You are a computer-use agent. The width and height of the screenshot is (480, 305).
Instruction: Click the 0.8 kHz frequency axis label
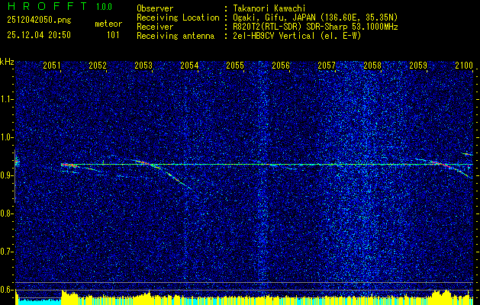pyautogui.click(x=5, y=213)
